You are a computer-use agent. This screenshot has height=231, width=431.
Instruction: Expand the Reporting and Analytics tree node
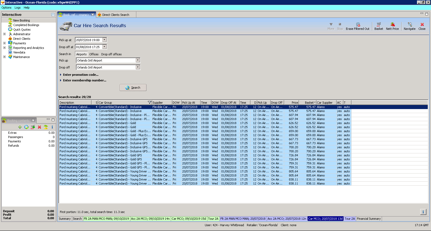point(4,48)
